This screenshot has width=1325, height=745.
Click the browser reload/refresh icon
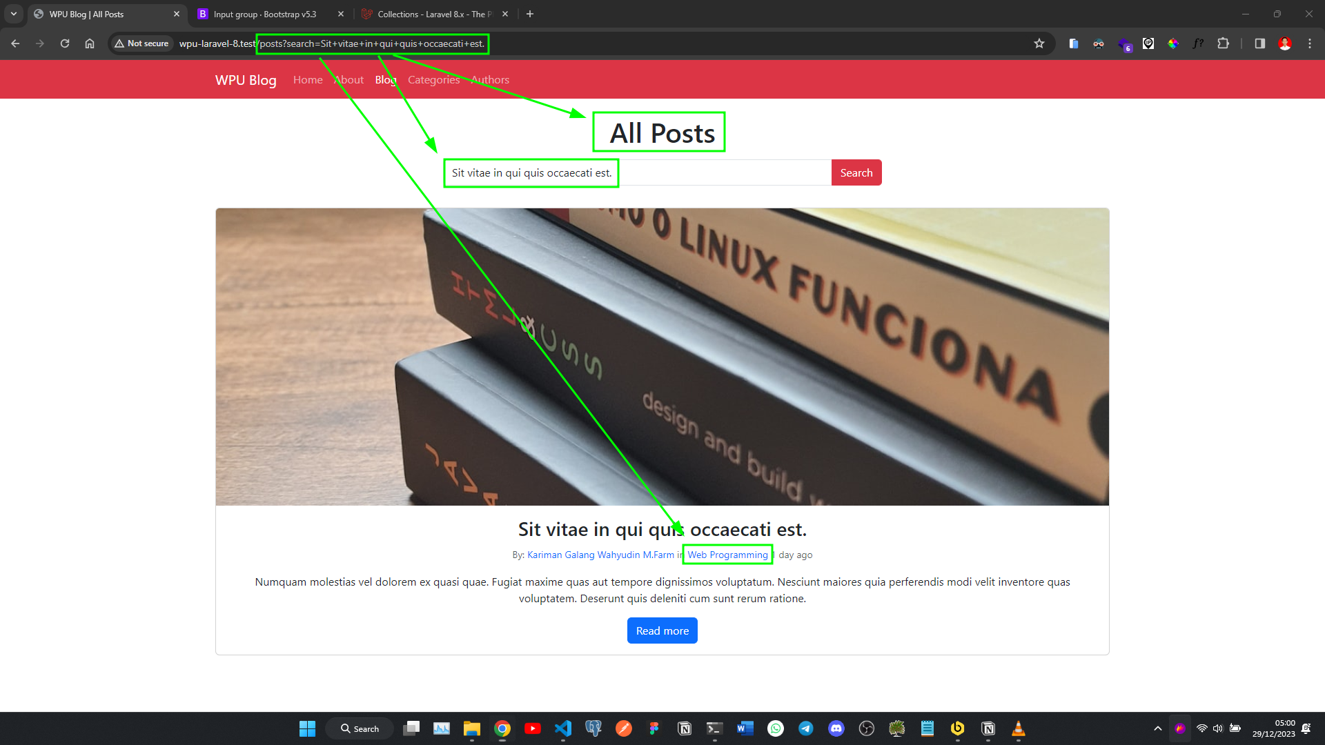[x=65, y=43]
